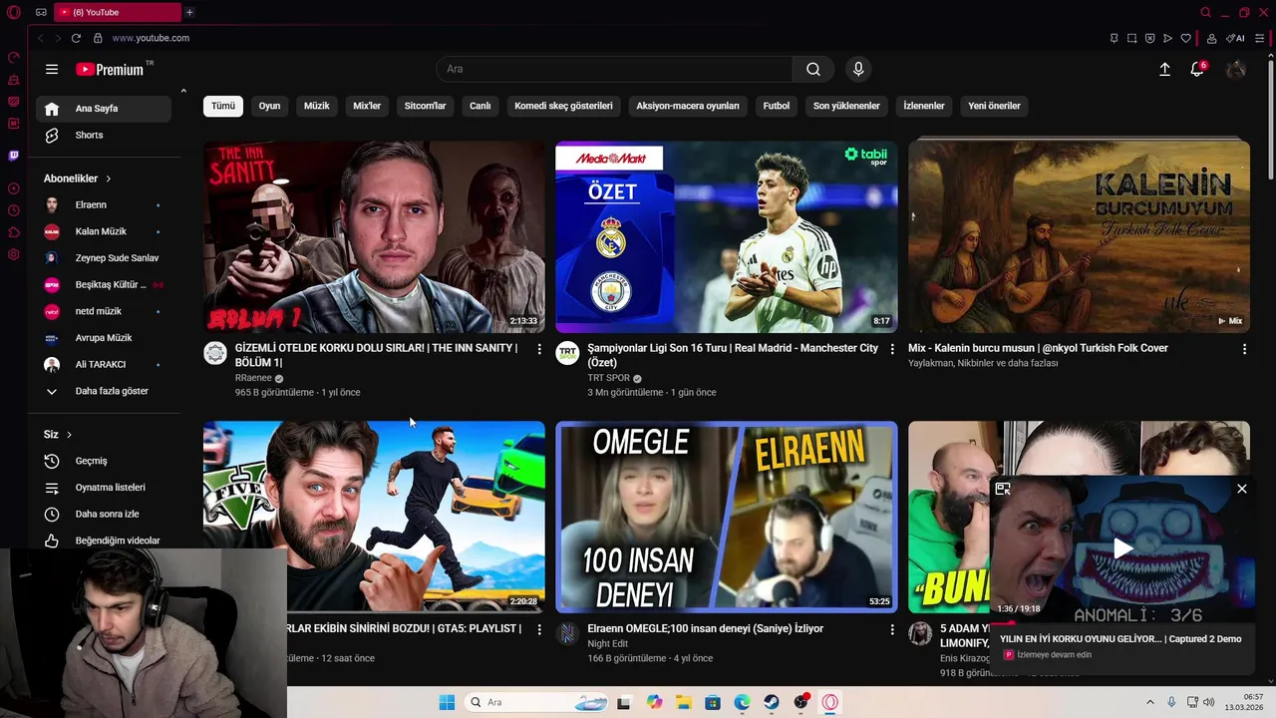Open Kalan Müzik subscription channel

tap(104, 231)
